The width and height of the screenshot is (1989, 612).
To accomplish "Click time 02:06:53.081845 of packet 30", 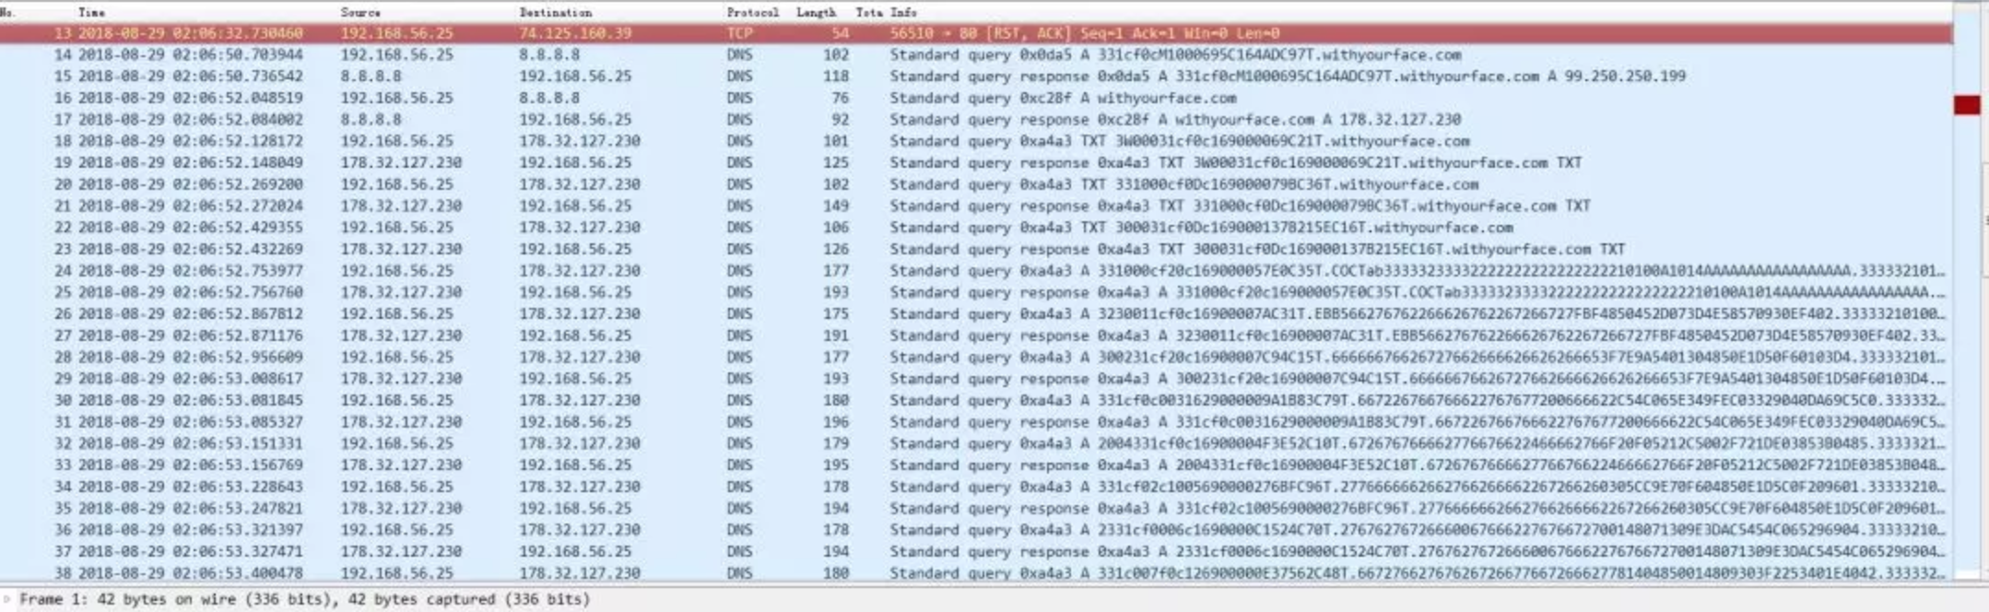I will point(190,401).
